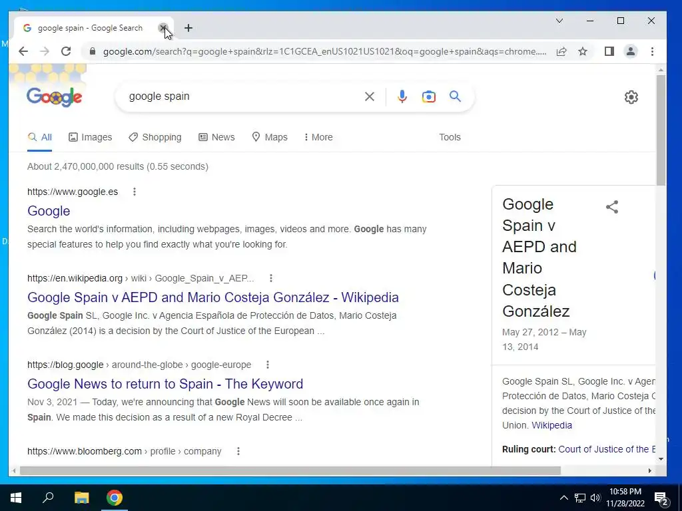Open File Explorer from the taskbar
The height and width of the screenshot is (511, 682).
pyautogui.click(x=81, y=498)
